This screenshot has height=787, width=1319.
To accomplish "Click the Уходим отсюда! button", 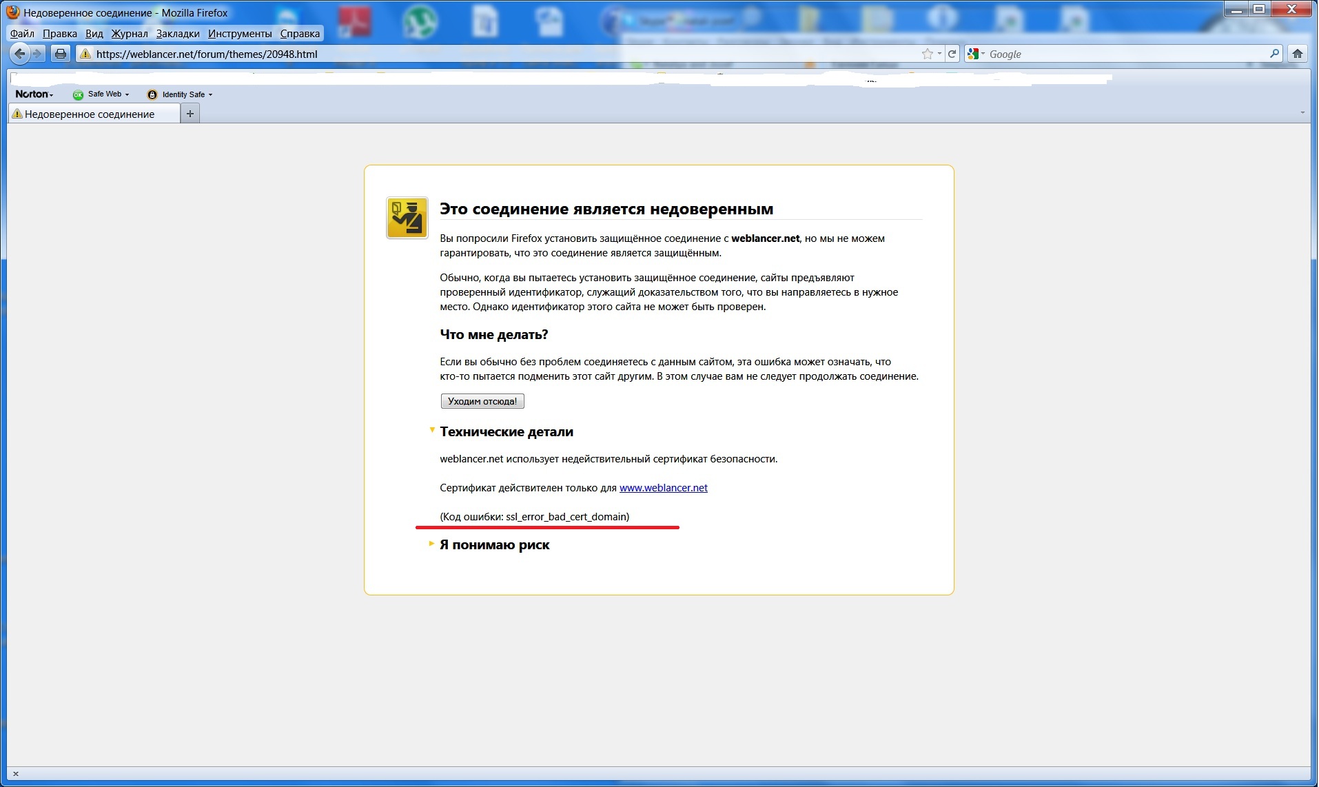I will pyautogui.click(x=482, y=401).
